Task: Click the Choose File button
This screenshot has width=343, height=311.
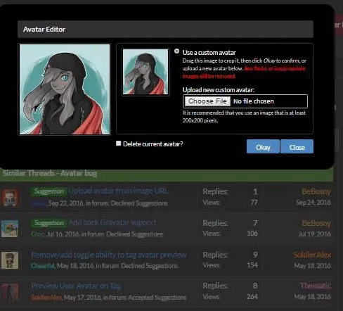Action: pyautogui.click(x=207, y=101)
